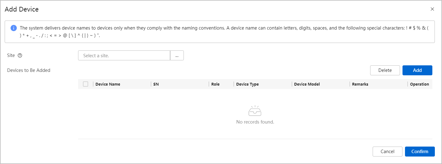Click the Delete button

point(385,70)
